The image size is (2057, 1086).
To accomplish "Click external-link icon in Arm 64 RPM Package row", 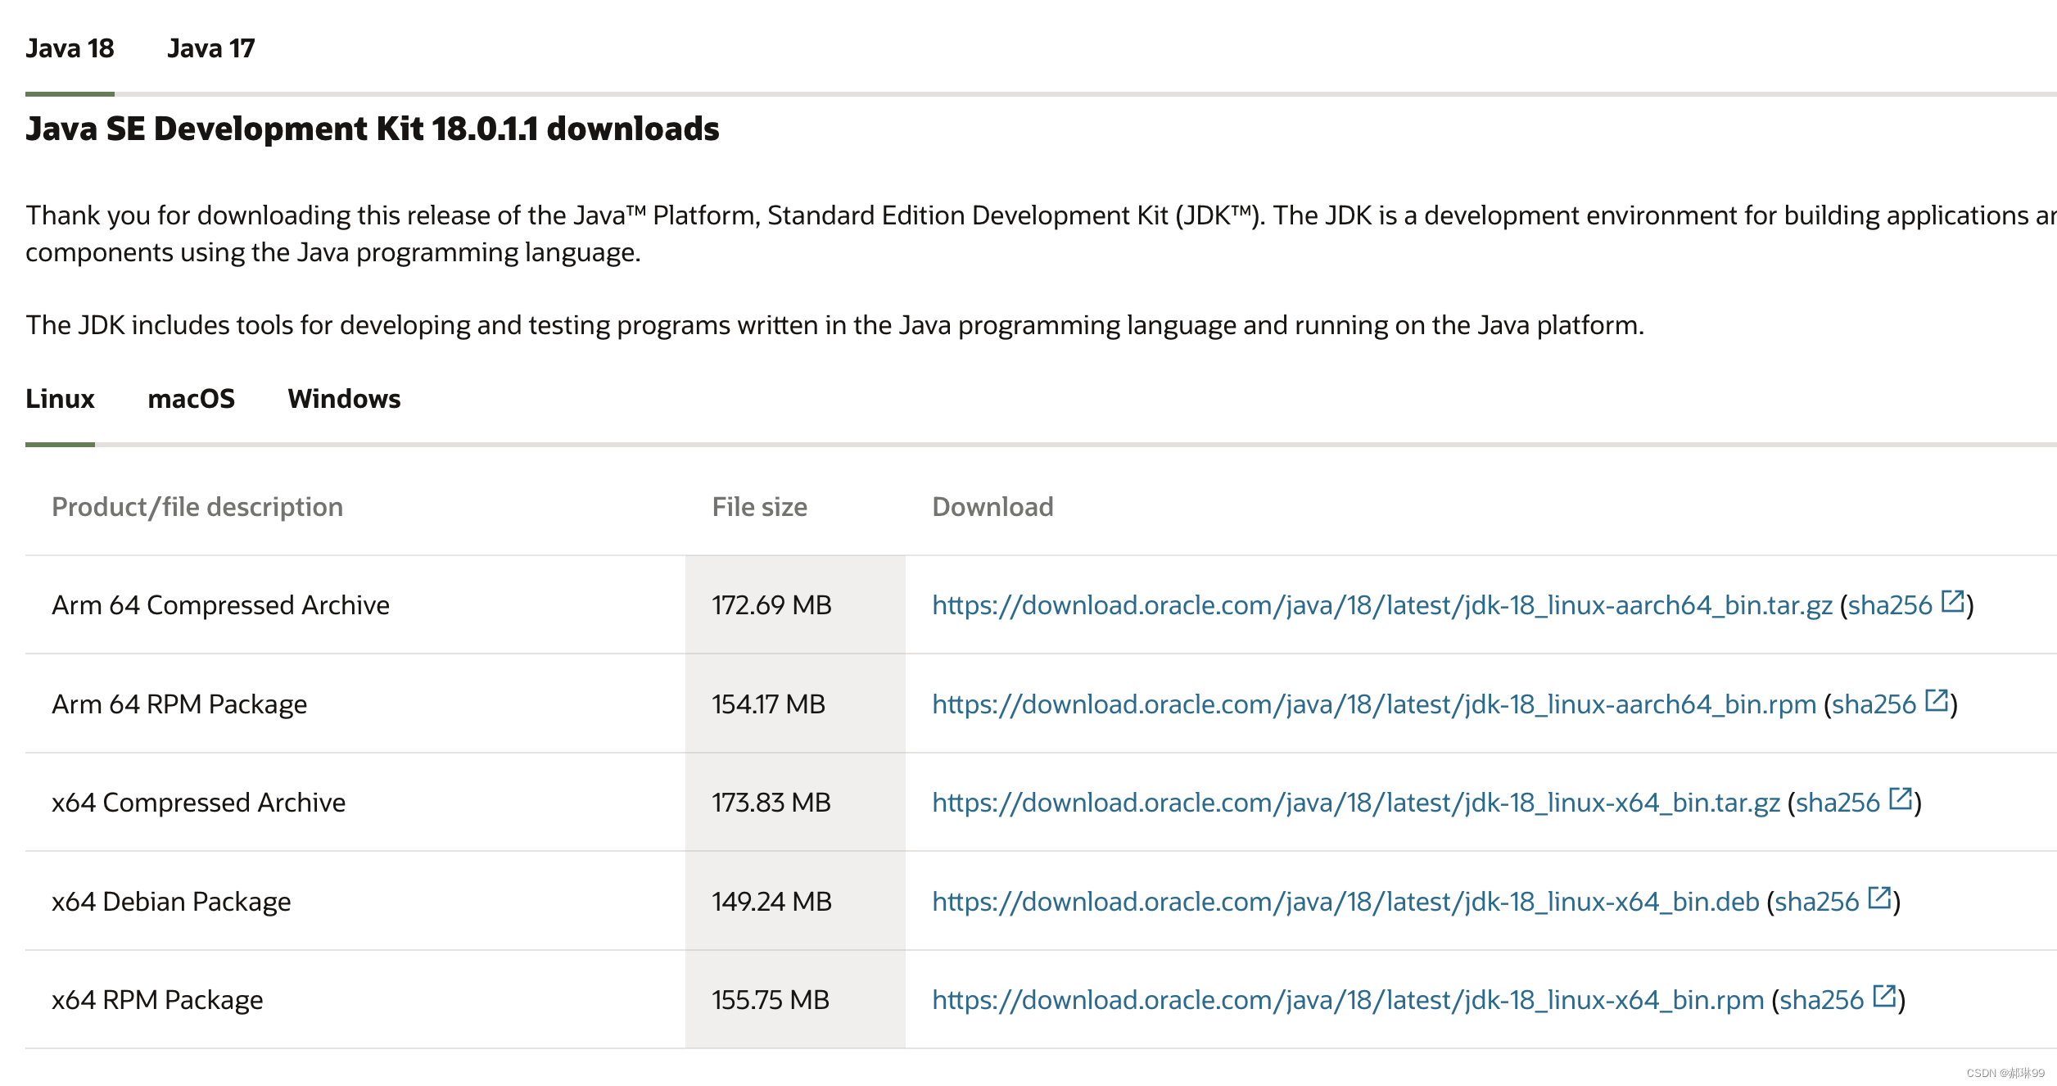I will [1937, 700].
